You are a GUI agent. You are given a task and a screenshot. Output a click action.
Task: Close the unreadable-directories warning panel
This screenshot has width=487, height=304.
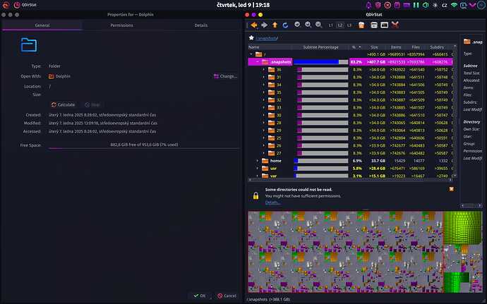point(451,189)
